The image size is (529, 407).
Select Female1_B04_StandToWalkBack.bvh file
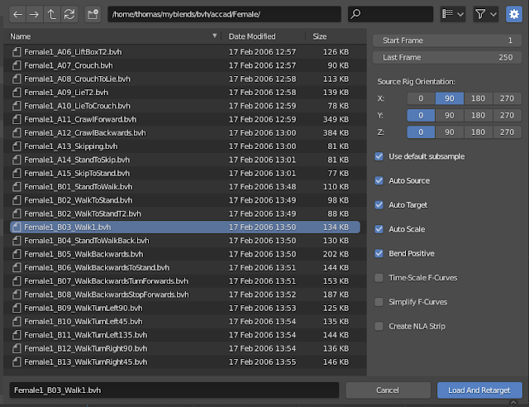pos(185,241)
